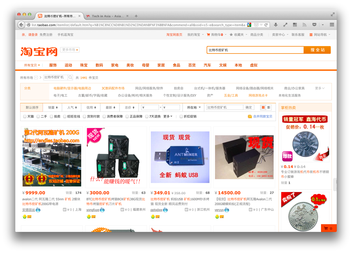This screenshot has width=352, height=253.
Task: Click the full screen arrows in title bar
Action: tap(333, 14)
